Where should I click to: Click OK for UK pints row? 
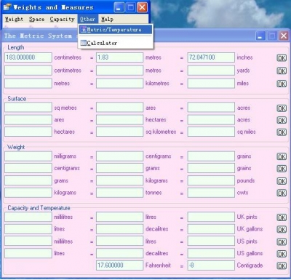coord(282,217)
